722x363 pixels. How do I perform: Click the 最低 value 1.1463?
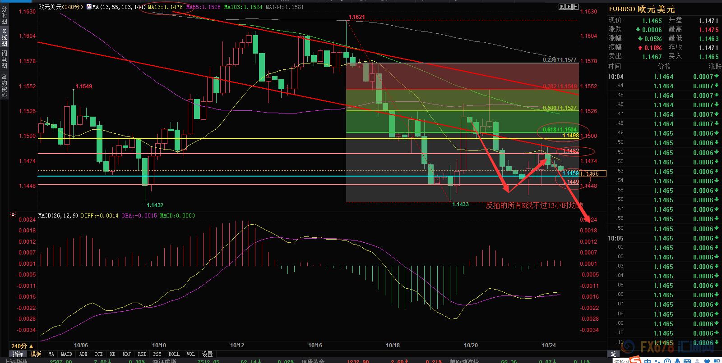tap(708, 39)
